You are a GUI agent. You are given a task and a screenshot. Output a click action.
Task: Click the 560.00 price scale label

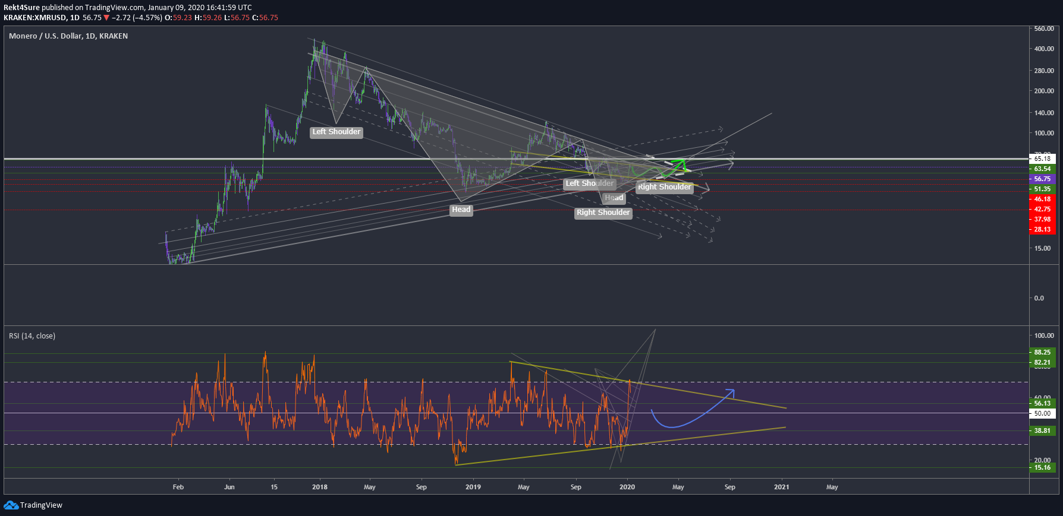pos(1044,29)
